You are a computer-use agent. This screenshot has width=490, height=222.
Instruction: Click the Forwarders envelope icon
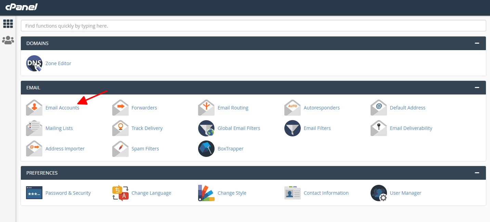120,108
